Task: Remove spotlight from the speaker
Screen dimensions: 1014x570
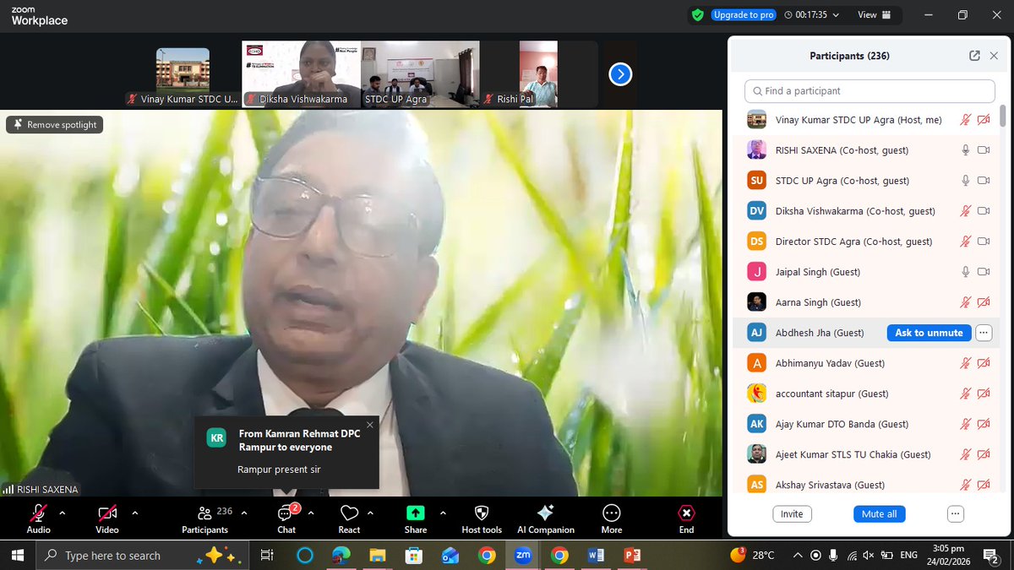Action: pos(54,124)
